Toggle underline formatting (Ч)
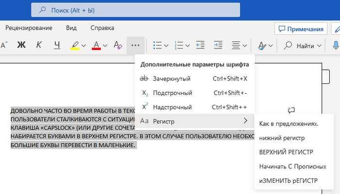Image resolution: width=340 pixels, height=194 pixels. click(57, 45)
